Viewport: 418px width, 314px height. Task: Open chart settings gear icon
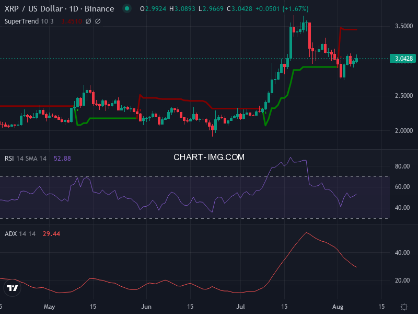(404, 307)
